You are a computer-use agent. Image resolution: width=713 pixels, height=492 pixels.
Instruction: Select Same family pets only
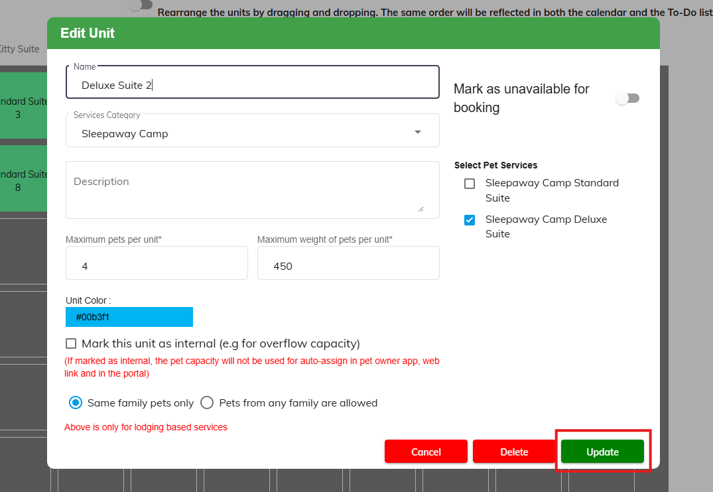76,403
